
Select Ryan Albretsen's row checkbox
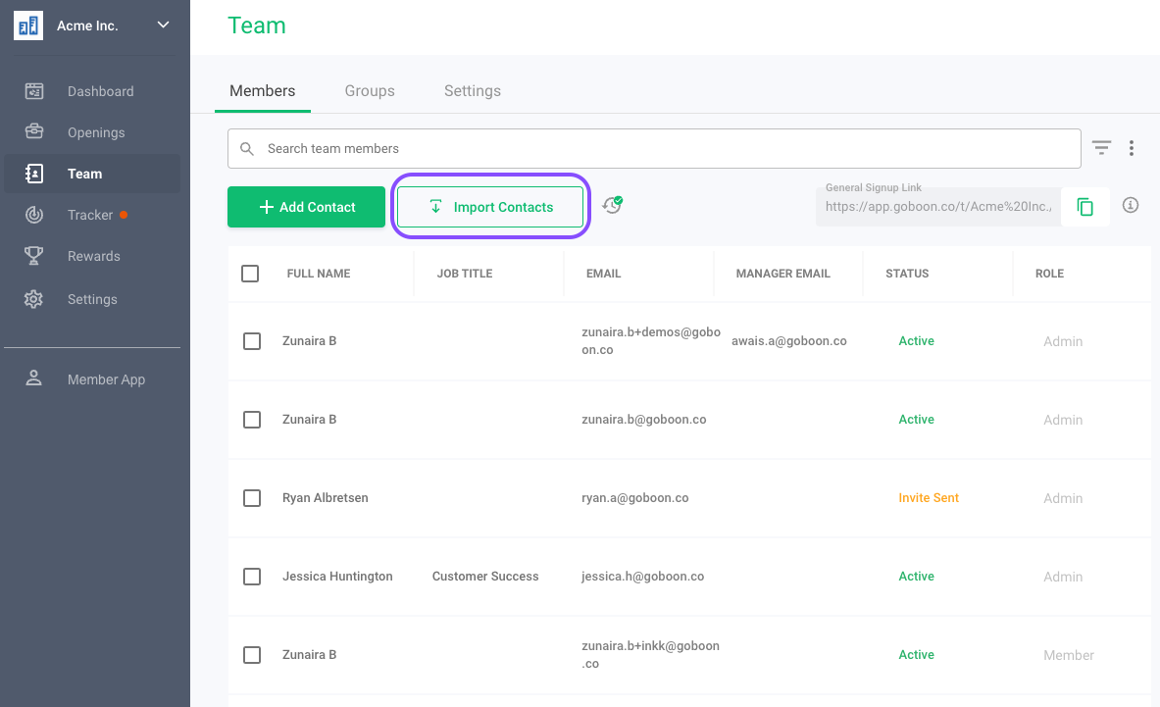point(252,498)
